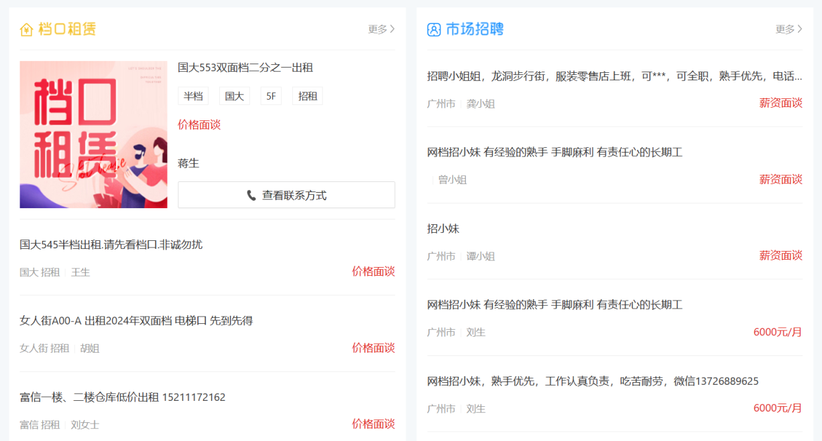Select the 5F floor tag
The width and height of the screenshot is (822, 441).
click(271, 96)
